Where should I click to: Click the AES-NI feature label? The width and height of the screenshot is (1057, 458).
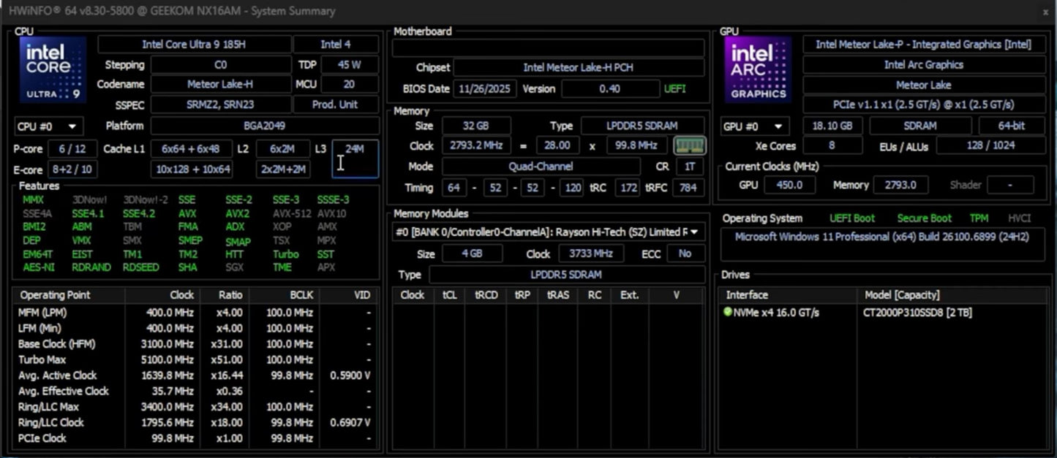37,267
